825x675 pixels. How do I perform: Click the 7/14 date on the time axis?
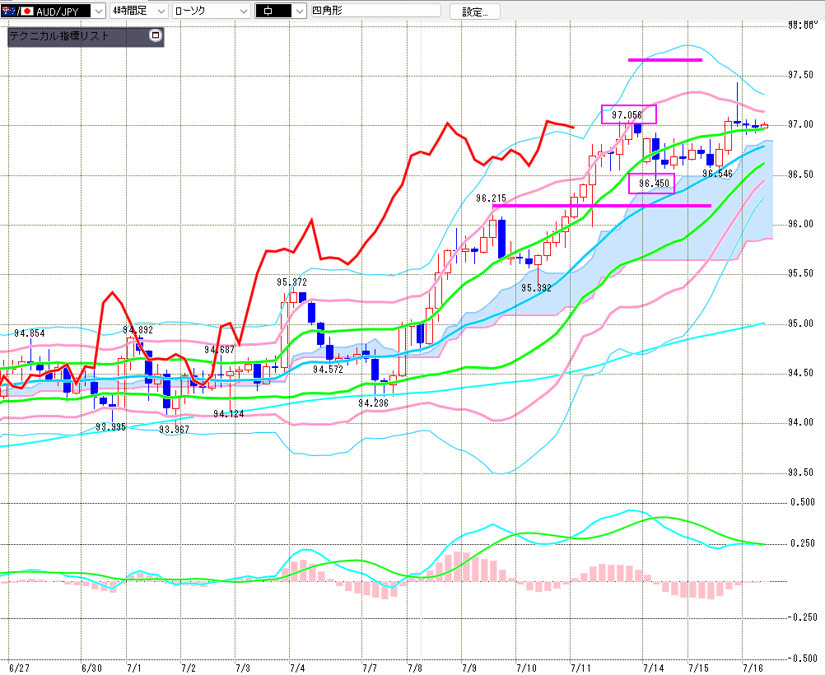coord(654,668)
